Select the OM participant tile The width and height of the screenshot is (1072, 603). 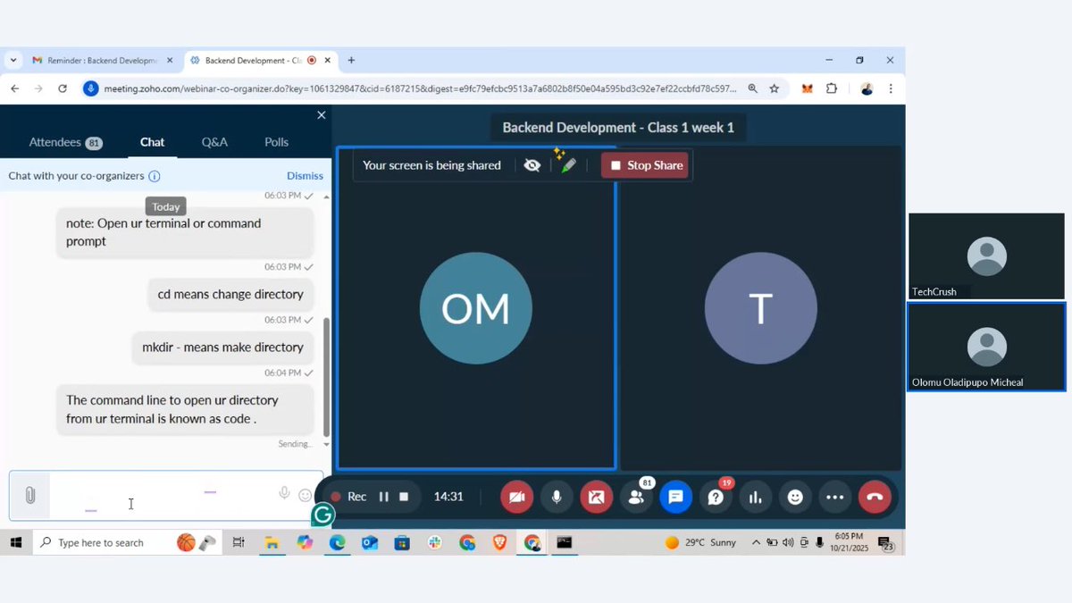[x=476, y=308]
